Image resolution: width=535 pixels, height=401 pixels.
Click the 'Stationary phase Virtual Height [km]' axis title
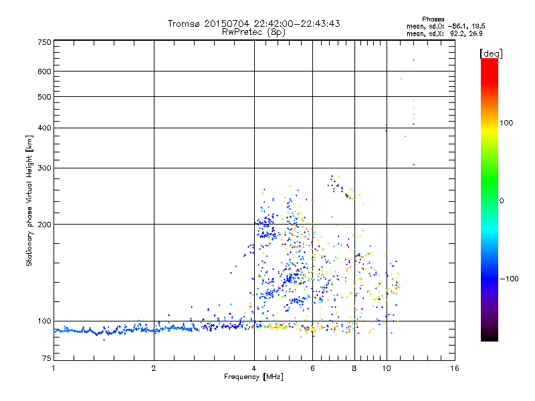point(29,201)
